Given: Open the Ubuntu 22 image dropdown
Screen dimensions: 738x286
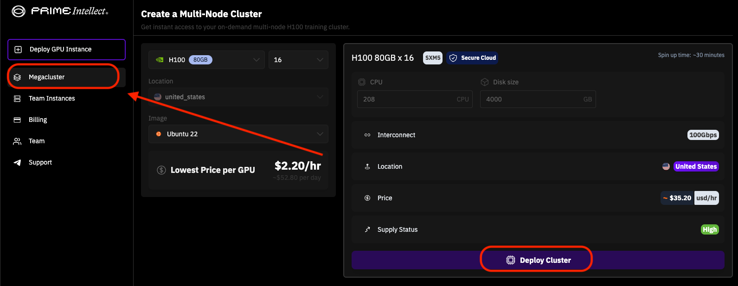Looking at the screenshot, I should 238,134.
